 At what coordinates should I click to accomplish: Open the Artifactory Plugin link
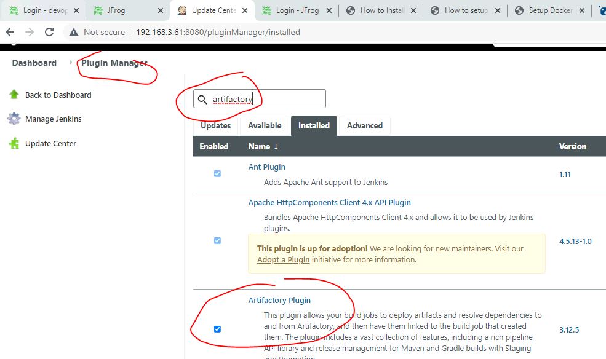(x=279, y=301)
